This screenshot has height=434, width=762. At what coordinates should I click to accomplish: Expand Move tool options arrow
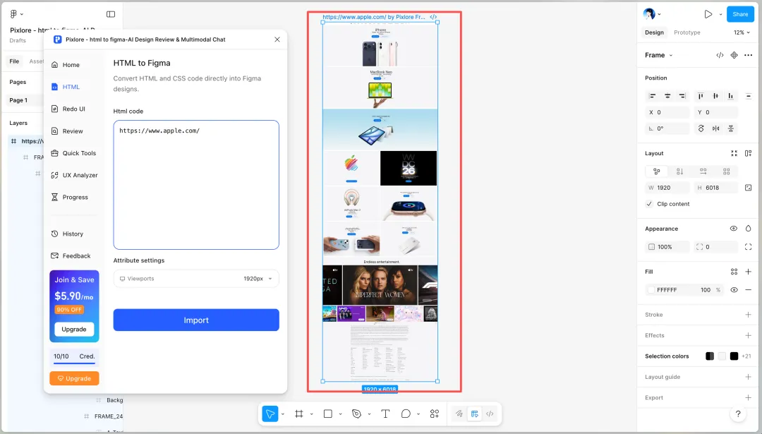click(283, 414)
